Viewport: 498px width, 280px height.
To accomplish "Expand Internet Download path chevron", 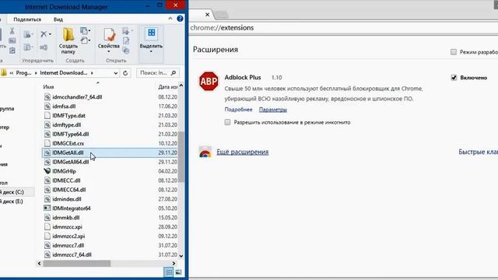I will tap(92, 73).
